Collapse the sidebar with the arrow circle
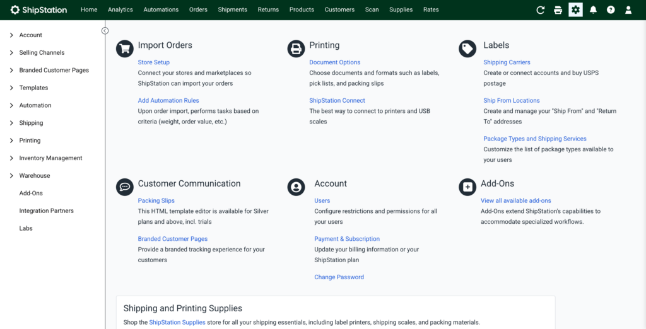Screen dimensions: 646x329 pyautogui.click(x=105, y=30)
